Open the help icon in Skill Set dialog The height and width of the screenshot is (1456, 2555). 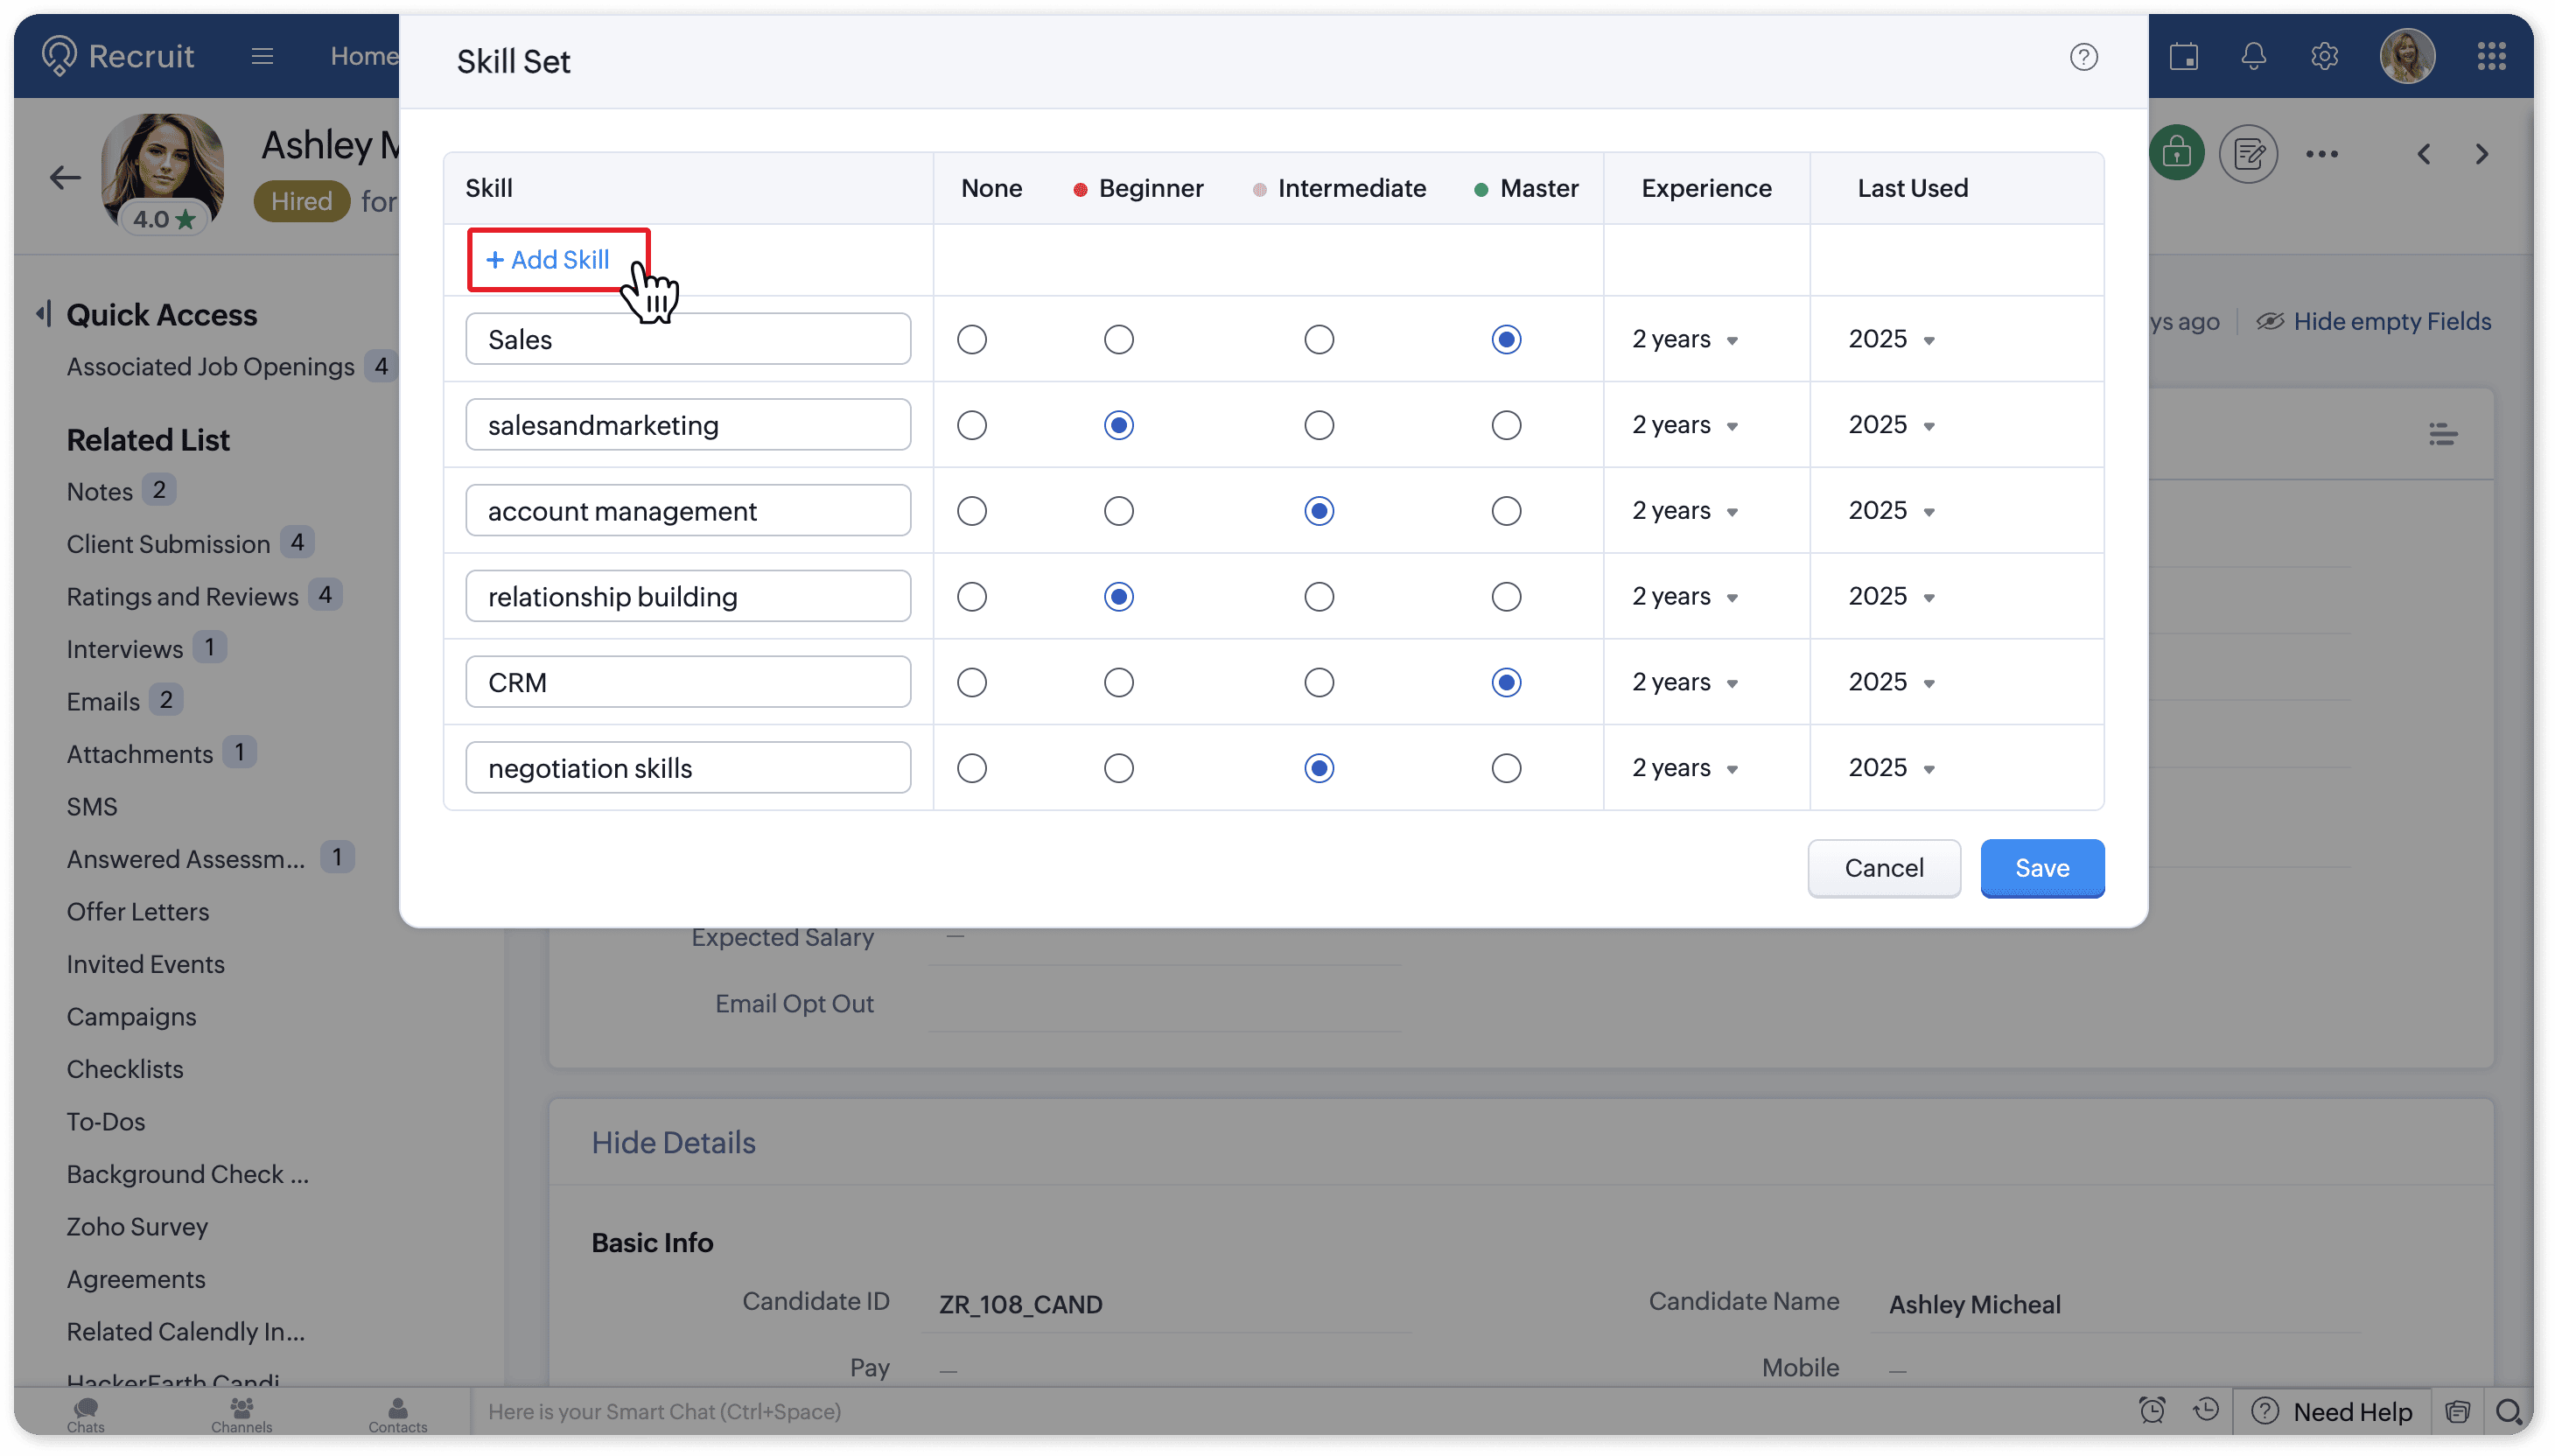coord(2083,57)
